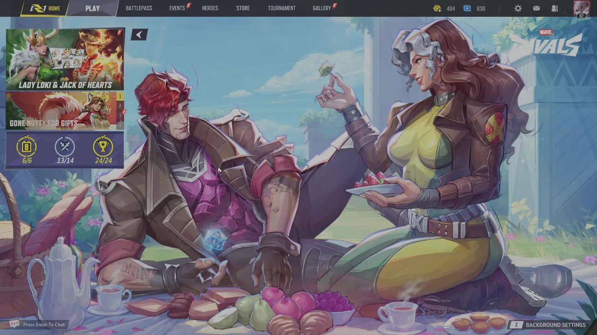
Task: Open crossed swords challenges icon 13/14
Action: click(65, 147)
